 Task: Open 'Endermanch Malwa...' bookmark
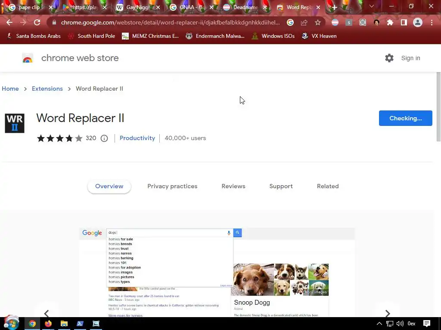[215, 36]
